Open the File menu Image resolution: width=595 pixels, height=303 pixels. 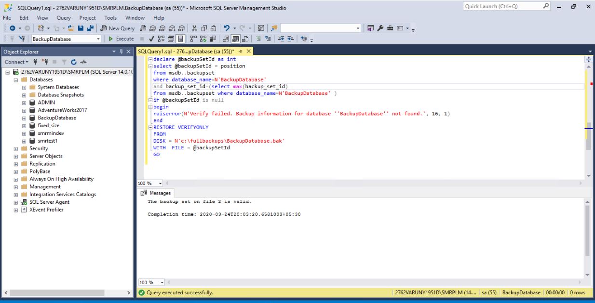click(x=7, y=18)
